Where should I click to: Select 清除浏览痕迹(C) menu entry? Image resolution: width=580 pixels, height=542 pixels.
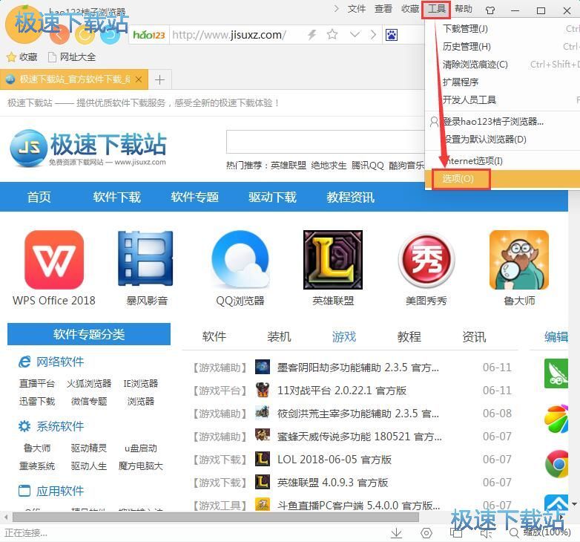pyautogui.click(x=502, y=64)
